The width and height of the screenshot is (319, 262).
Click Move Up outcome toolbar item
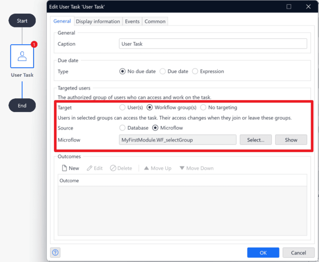158,168
